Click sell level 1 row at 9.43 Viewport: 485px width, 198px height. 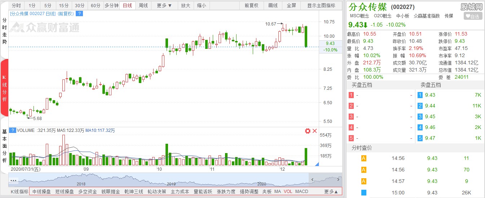click(x=450, y=95)
